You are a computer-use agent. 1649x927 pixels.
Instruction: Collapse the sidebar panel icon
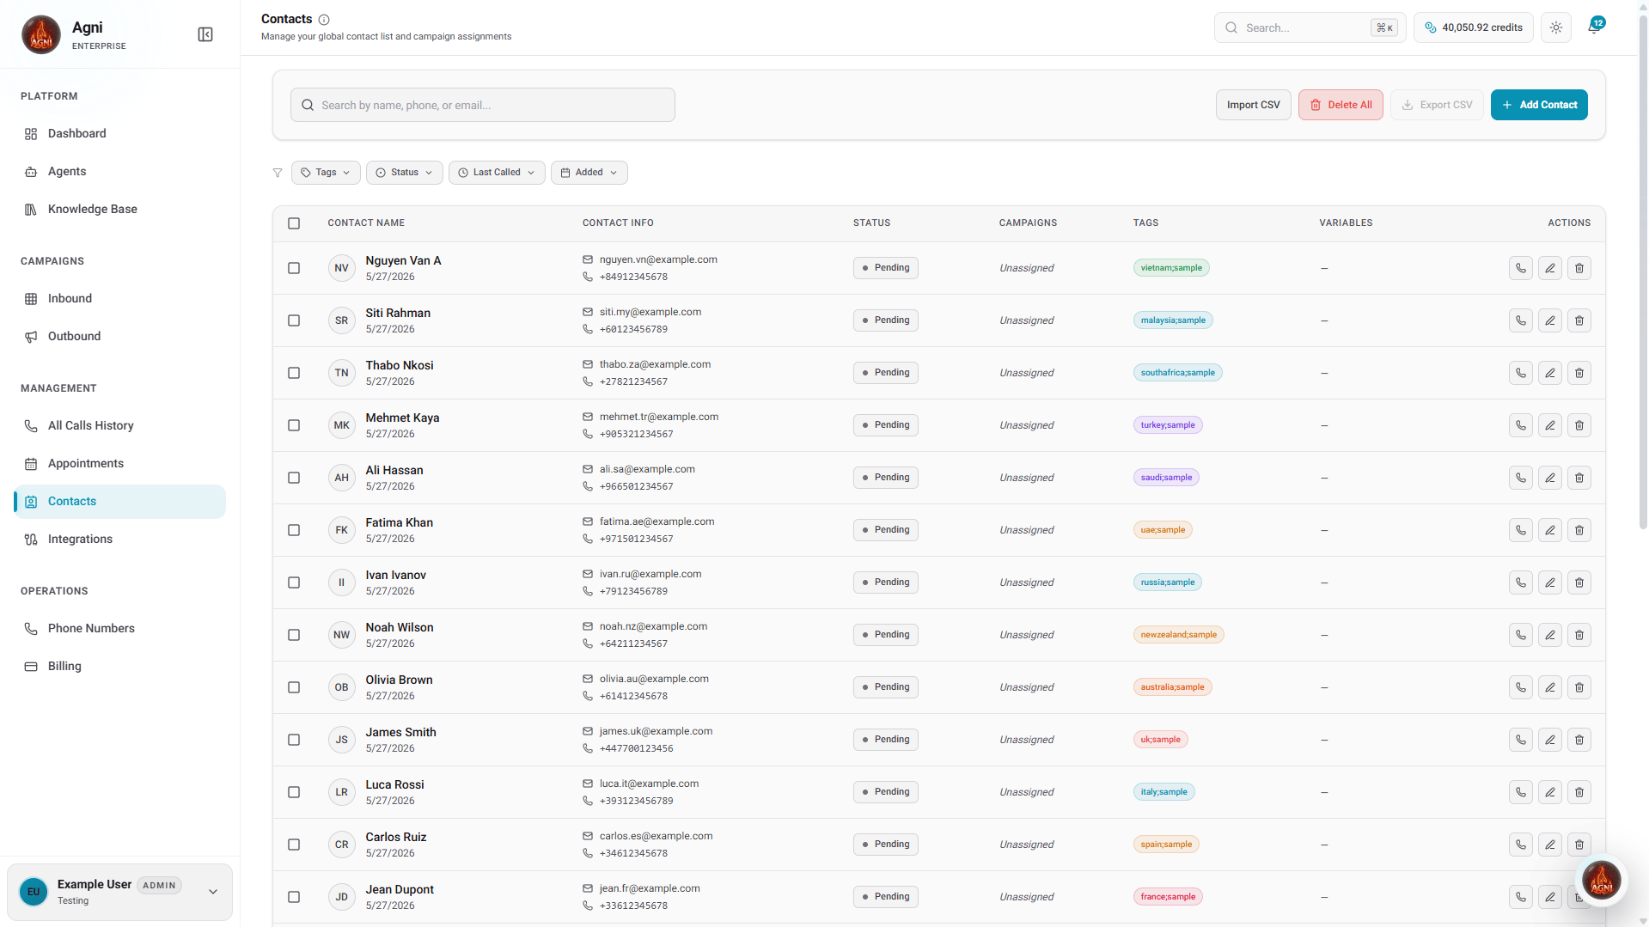(205, 34)
